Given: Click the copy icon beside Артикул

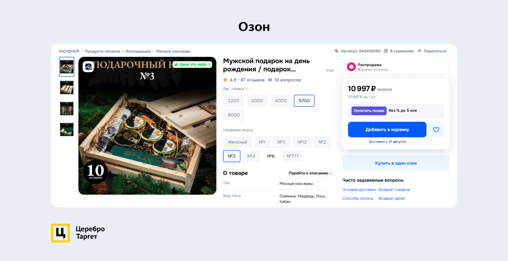Looking at the screenshot, I should point(337,51).
